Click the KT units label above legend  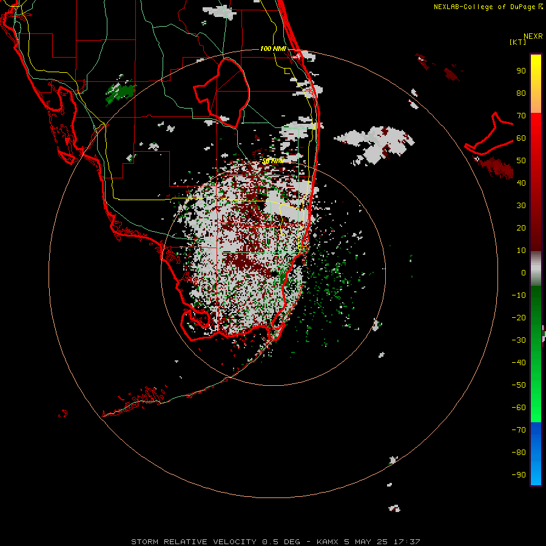point(518,42)
